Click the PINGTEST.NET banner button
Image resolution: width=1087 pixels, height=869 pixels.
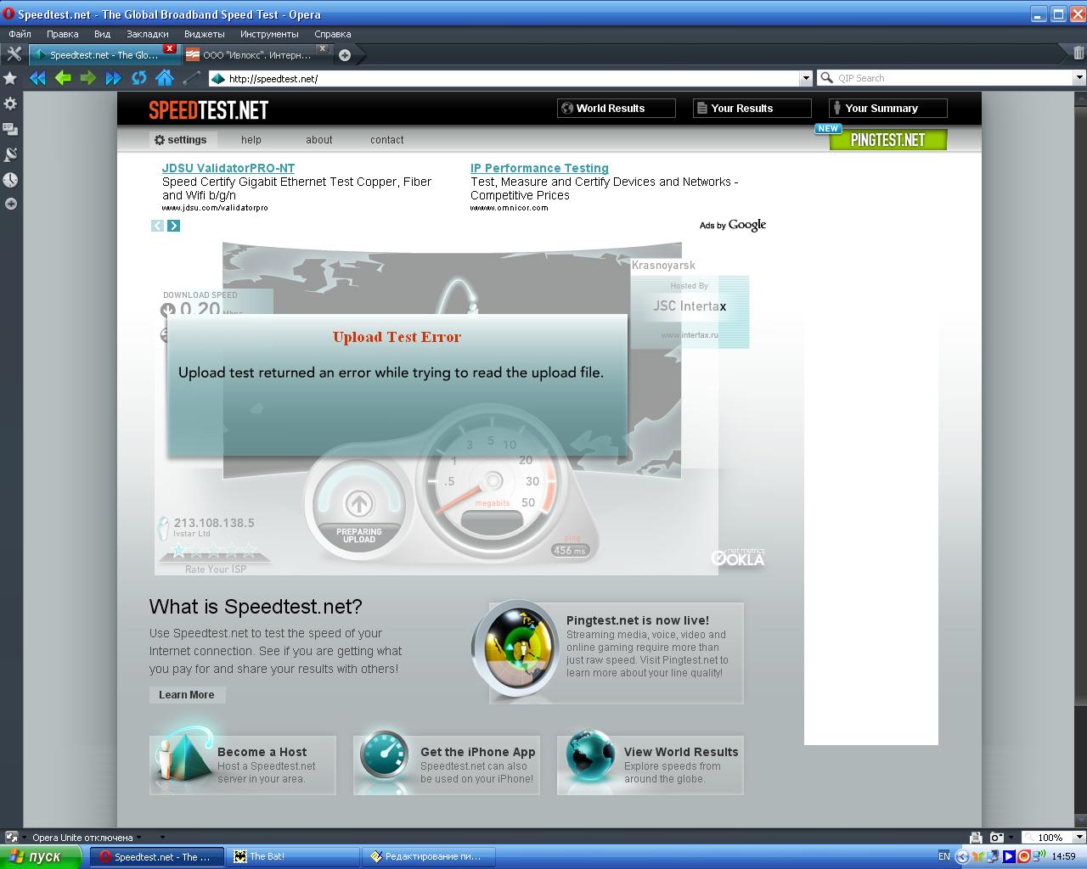pos(887,139)
